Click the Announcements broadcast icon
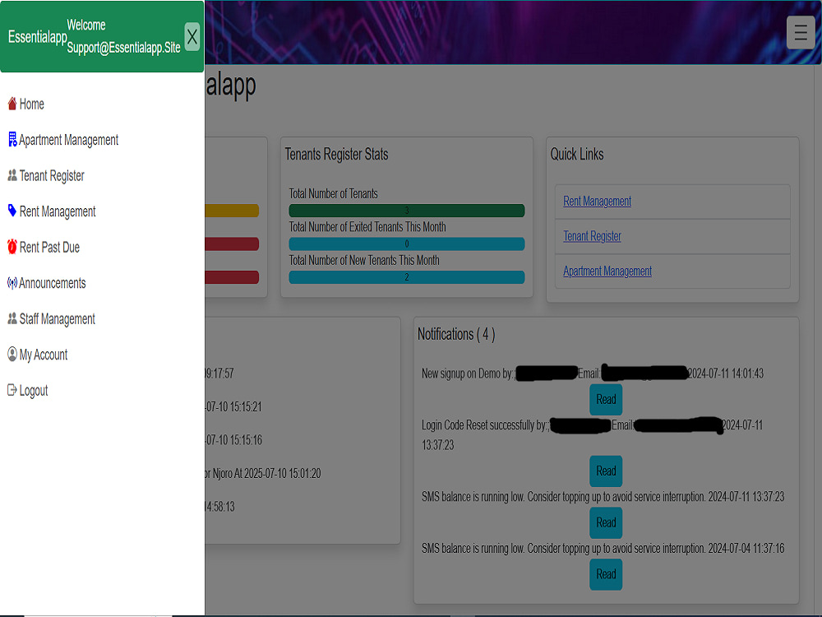The height and width of the screenshot is (617, 822). (12, 283)
